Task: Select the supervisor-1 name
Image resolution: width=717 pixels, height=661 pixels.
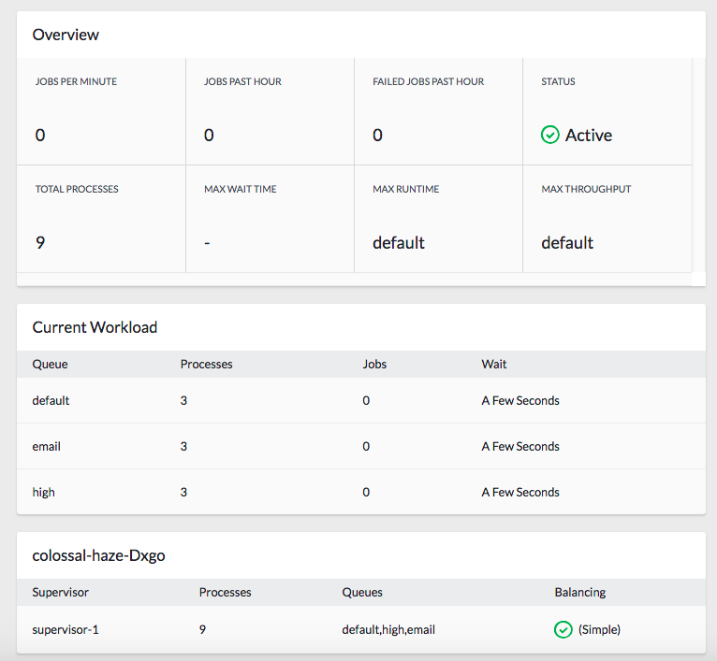Action: pos(66,630)
